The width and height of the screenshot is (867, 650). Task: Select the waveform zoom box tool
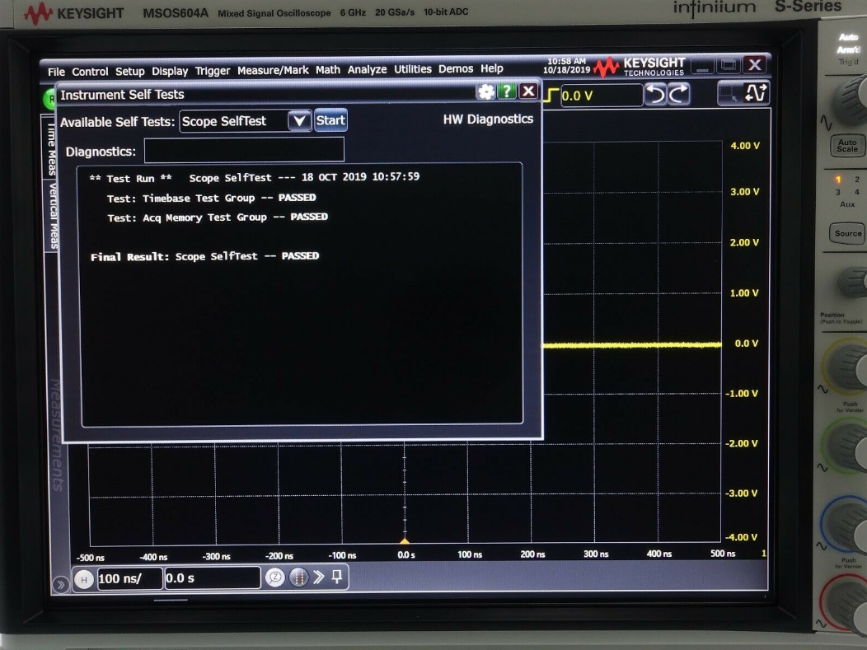[x=731, y=94]
